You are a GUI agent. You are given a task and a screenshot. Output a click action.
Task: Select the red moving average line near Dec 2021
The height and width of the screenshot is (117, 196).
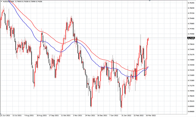(102, 59)
